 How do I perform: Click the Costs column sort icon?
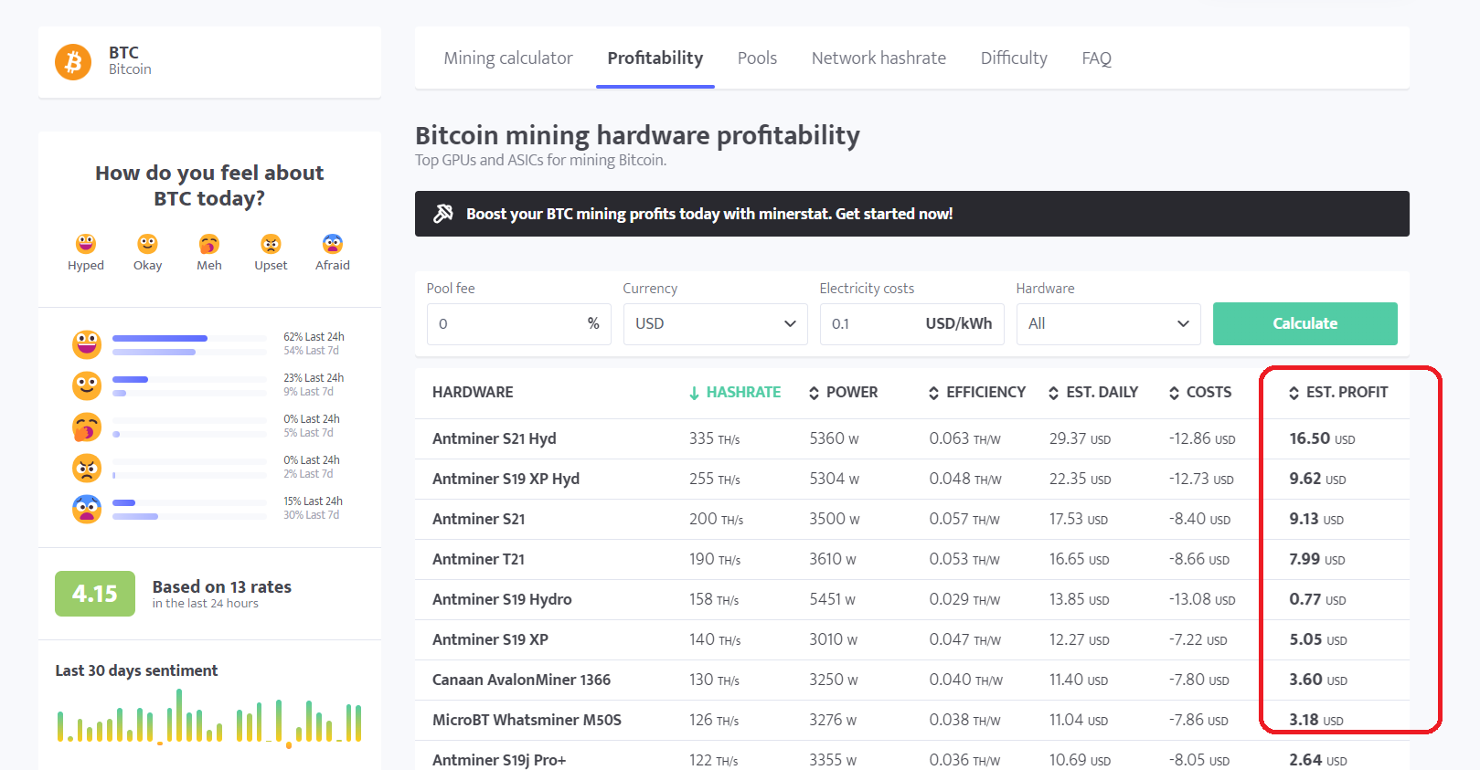[1175, 393]
